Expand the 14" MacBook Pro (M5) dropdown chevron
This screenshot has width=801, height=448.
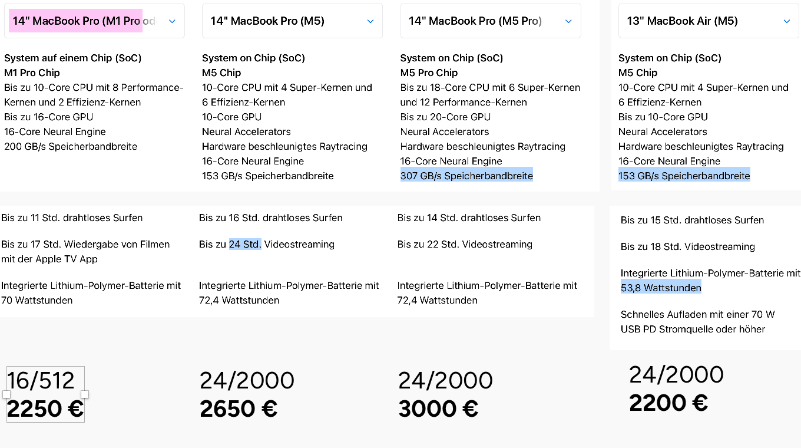(x=370, y=21)
